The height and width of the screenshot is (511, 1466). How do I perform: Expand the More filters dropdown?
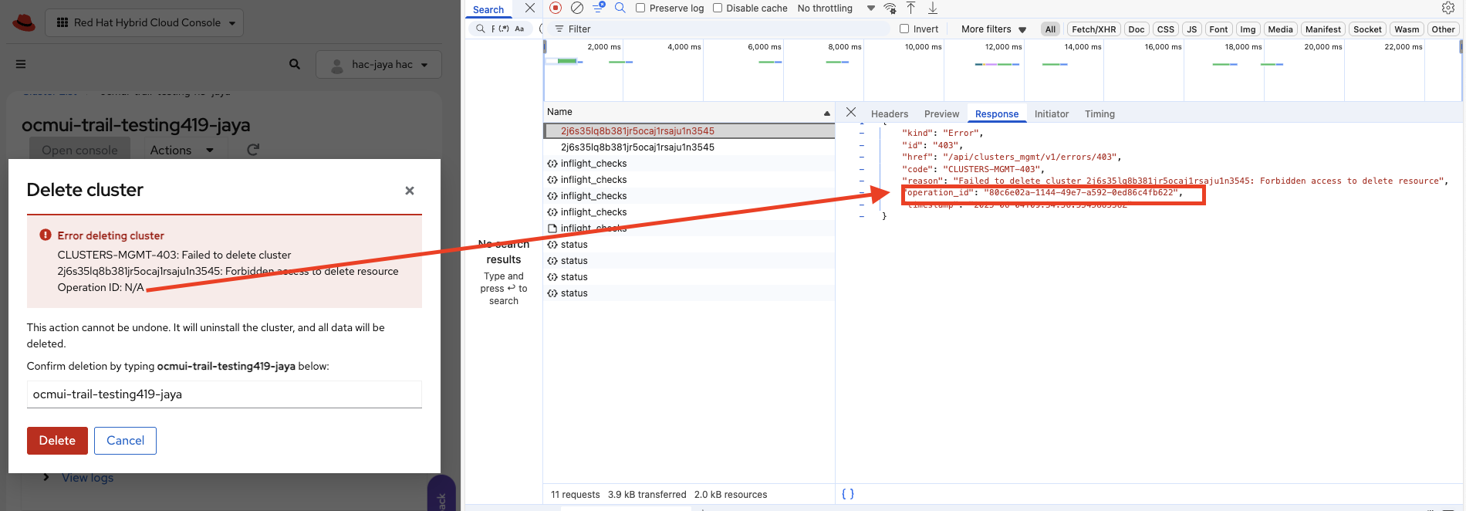[x=994, y=29]
